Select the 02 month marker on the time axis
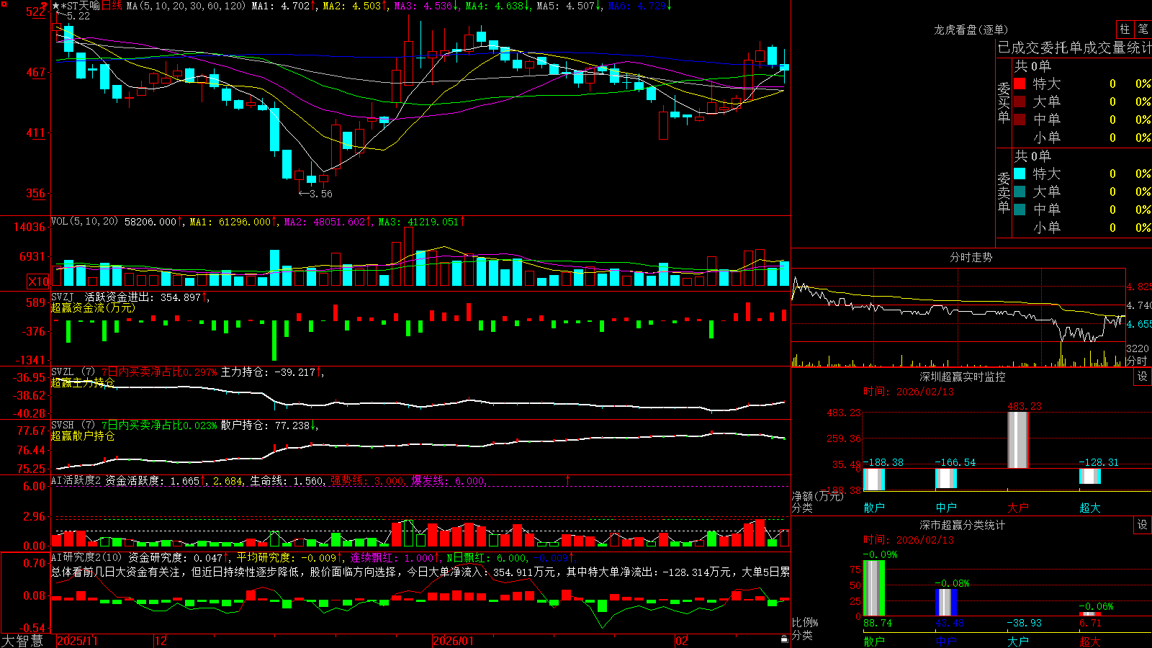This screenshot has height=648, width=1152. coord(682,641)
